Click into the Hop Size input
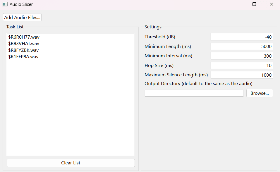280x172 pixels. point(242,65)
